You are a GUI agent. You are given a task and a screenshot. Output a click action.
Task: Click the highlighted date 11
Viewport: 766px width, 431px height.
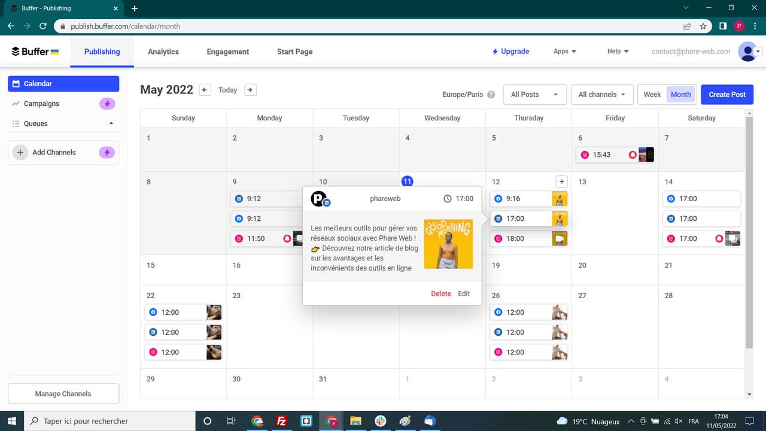[408, 181]
